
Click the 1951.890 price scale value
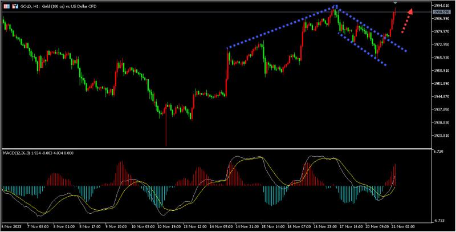[442, 83]
